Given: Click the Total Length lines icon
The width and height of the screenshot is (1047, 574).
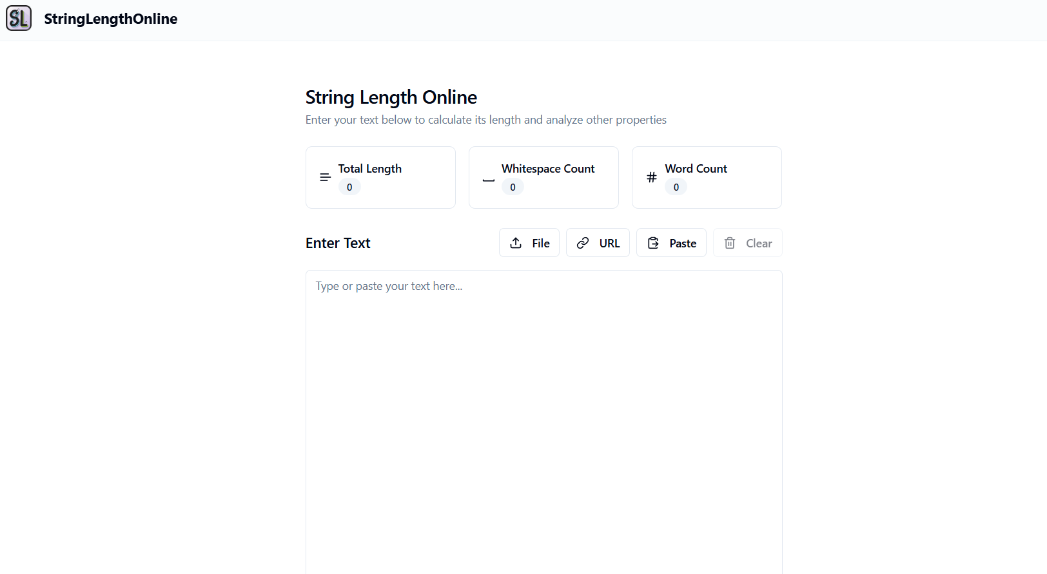Looking at the screenshot, I should (326, 177).
